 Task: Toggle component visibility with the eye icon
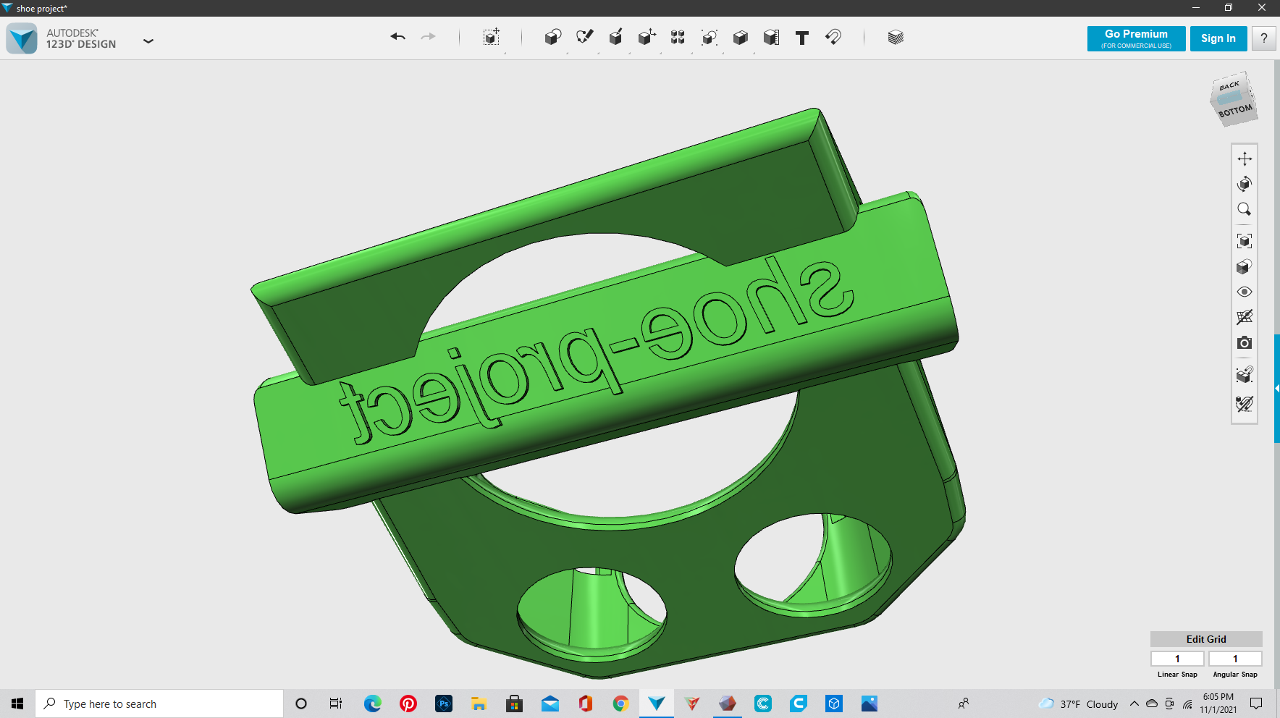pyautogui.click(x=1244, y=292)
